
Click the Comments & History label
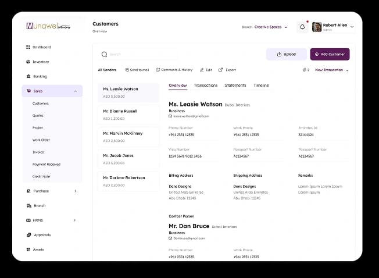[177, 70]
